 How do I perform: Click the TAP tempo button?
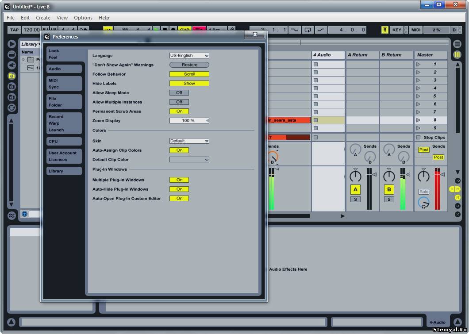[14, 30]
